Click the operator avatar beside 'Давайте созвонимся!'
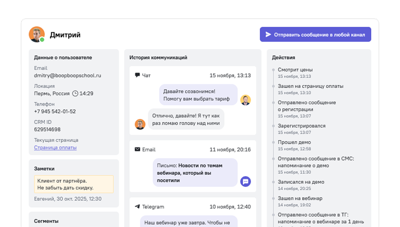Viewport: 400px width, 227px height. tap(245, 100)
